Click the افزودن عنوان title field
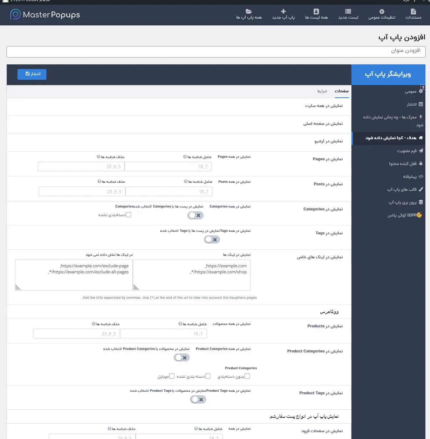The height and width of the screenshot is (439, 430). click(216, 52)
